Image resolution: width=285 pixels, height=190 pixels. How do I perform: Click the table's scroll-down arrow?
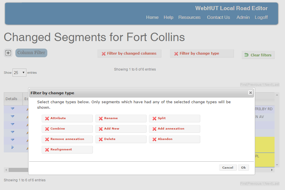coord(277,165)
